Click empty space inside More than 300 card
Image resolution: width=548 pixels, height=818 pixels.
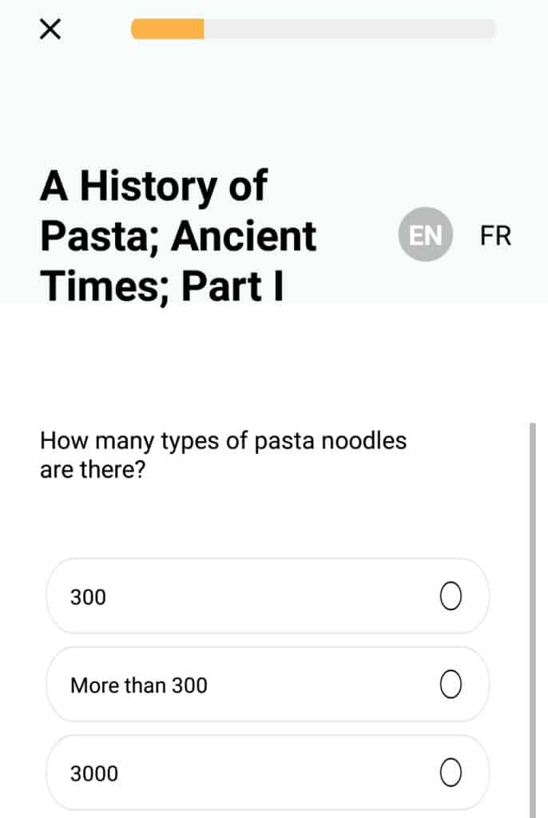pos(324,684)
